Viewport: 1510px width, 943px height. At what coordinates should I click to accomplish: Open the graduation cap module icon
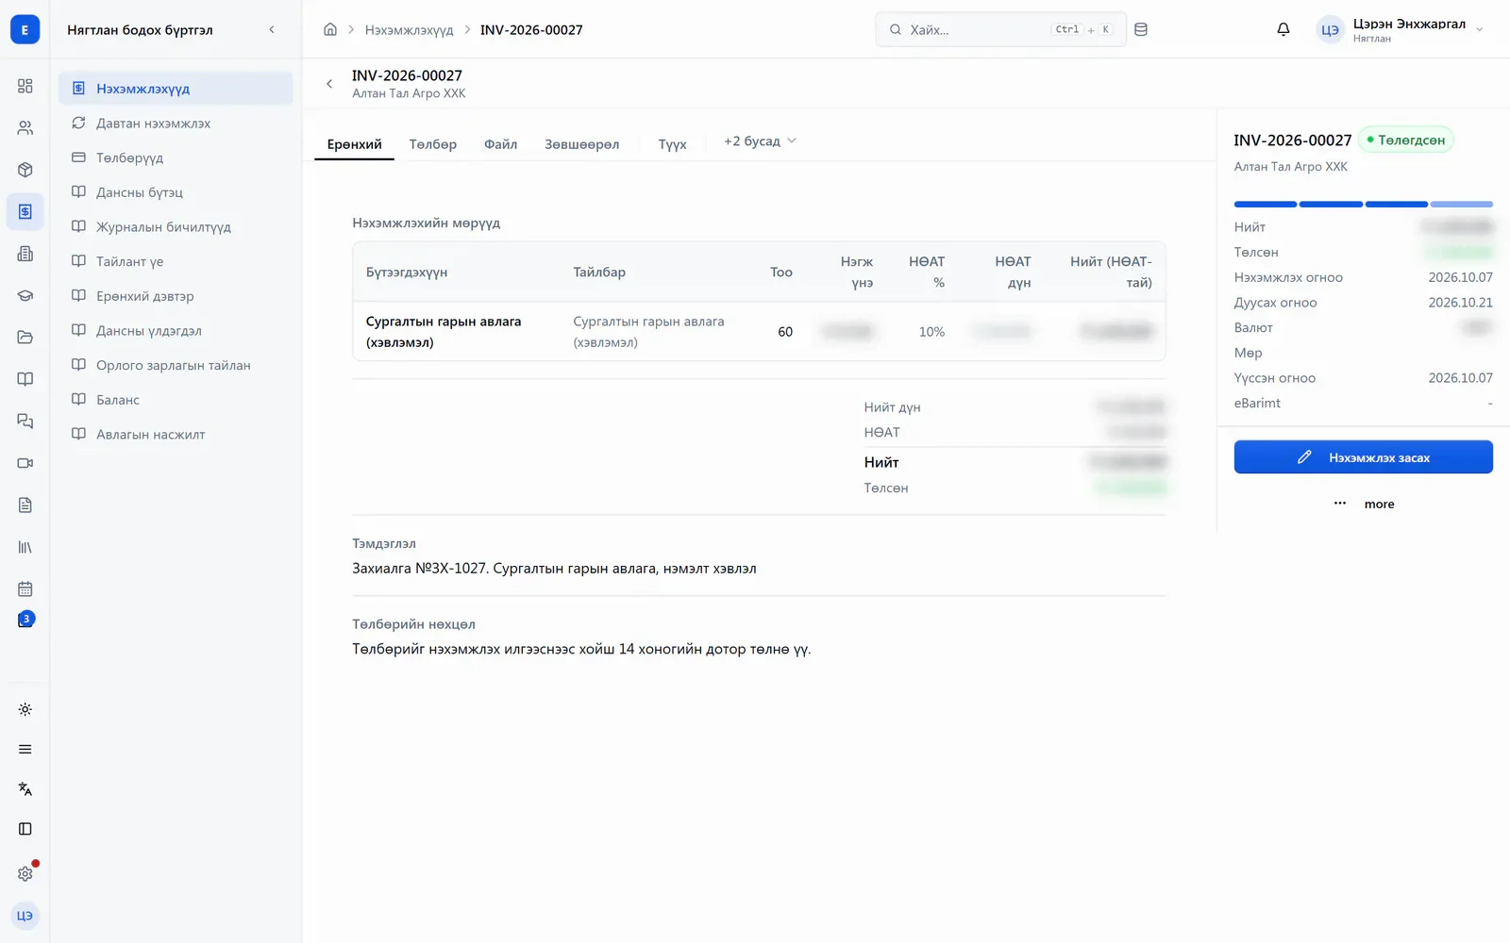point(25,295)
